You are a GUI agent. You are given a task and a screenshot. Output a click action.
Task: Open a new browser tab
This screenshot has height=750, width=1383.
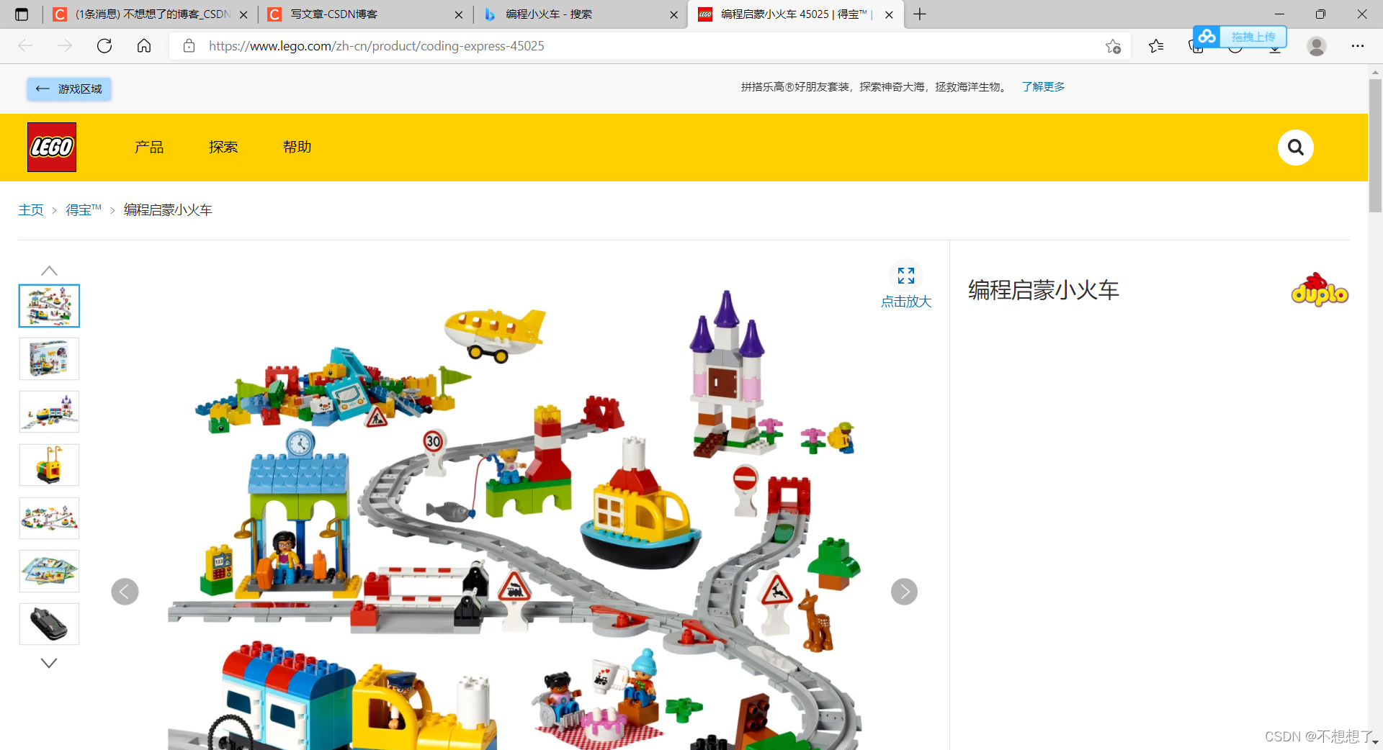920,14
